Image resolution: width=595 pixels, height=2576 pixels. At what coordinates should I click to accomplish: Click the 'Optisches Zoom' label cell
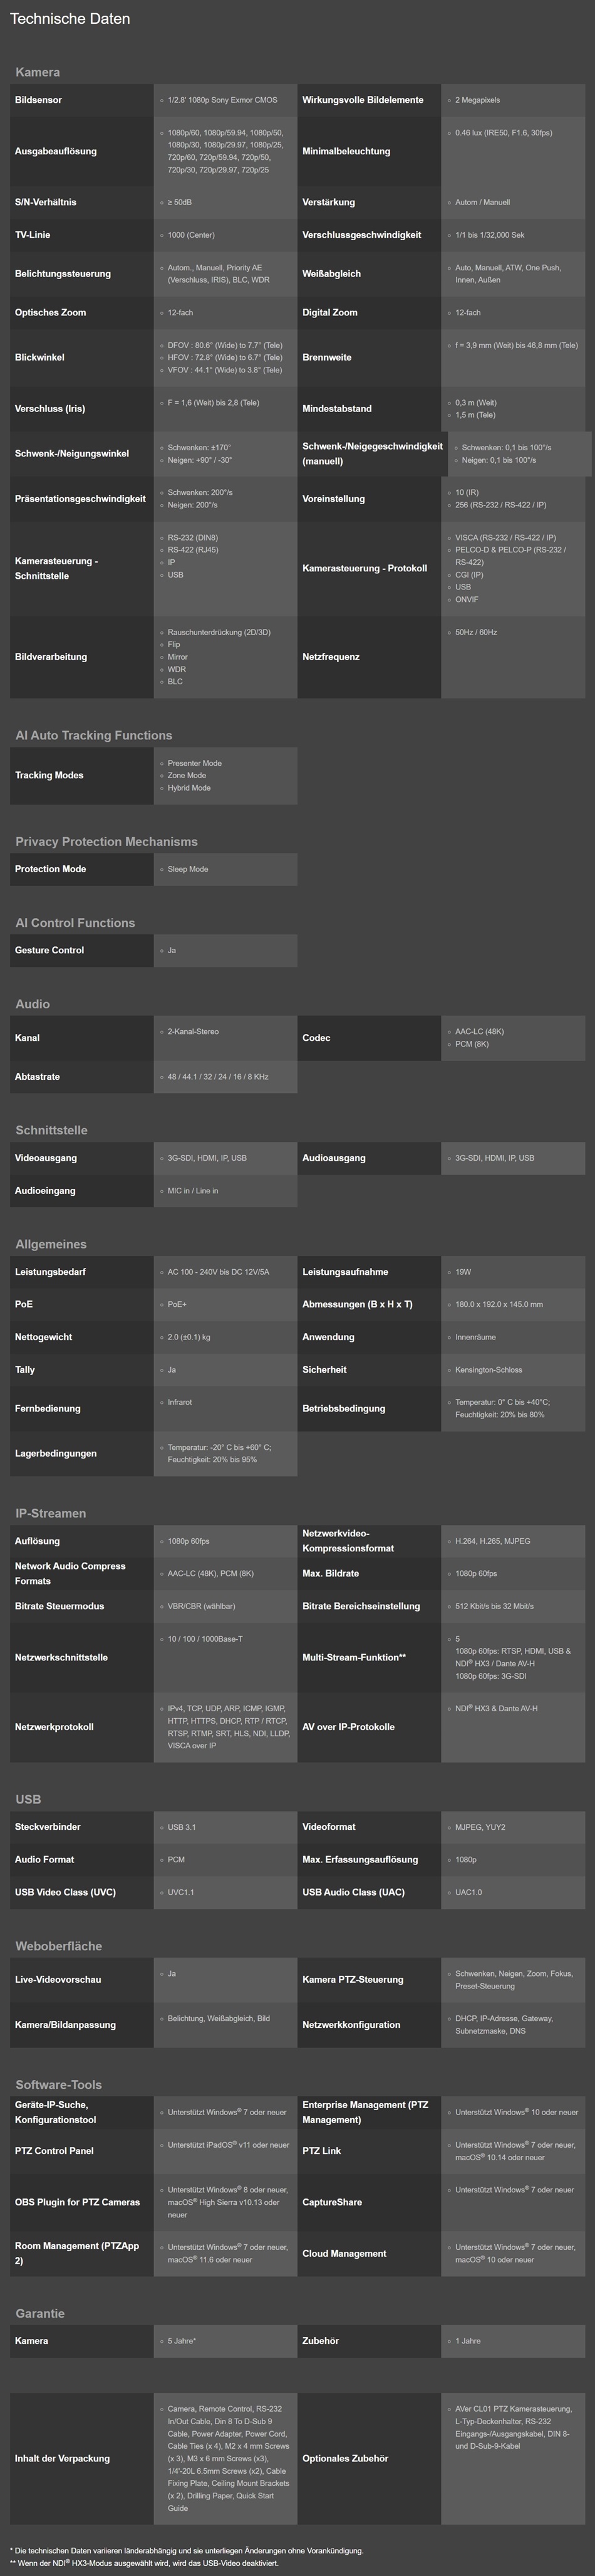point(50,312)
